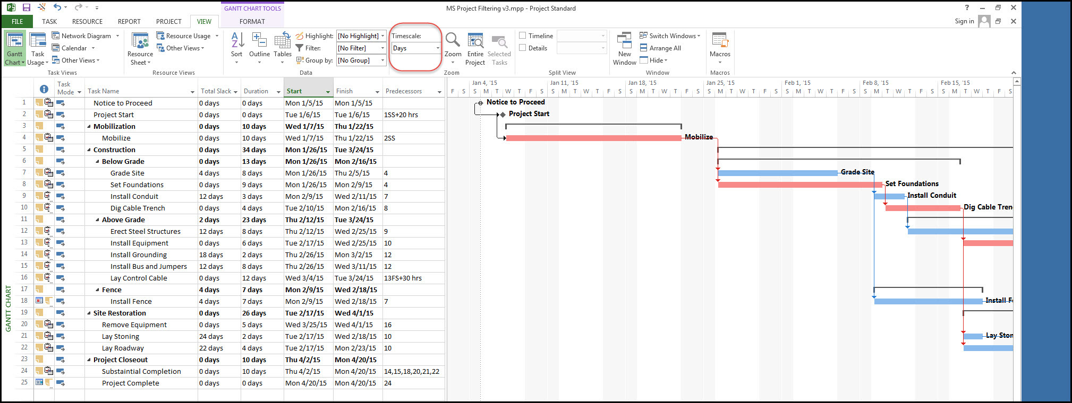The width and height of the screenshot is (1072, 403).
Task: Open the Tables icon
Action: tap(282, 41)
